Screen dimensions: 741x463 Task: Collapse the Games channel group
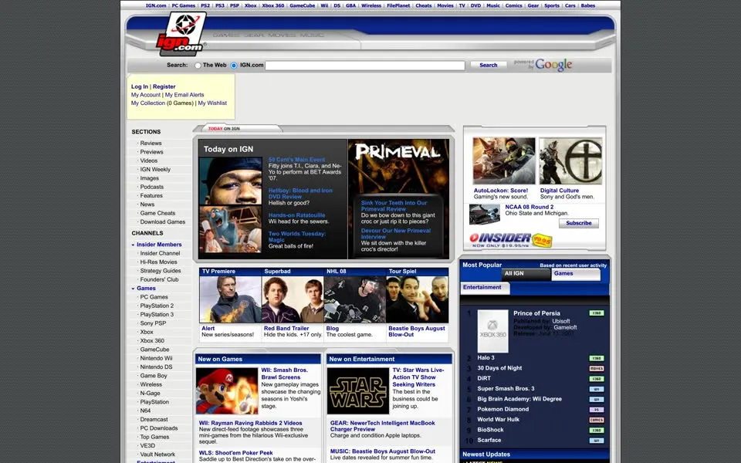[134, 289]
